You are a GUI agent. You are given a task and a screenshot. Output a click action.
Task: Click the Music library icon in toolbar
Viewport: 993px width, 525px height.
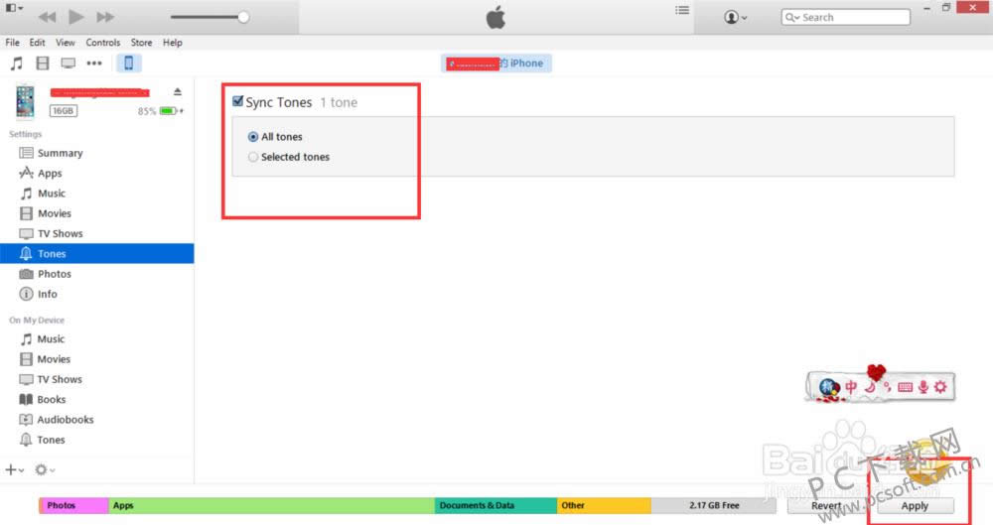point(16,64)
